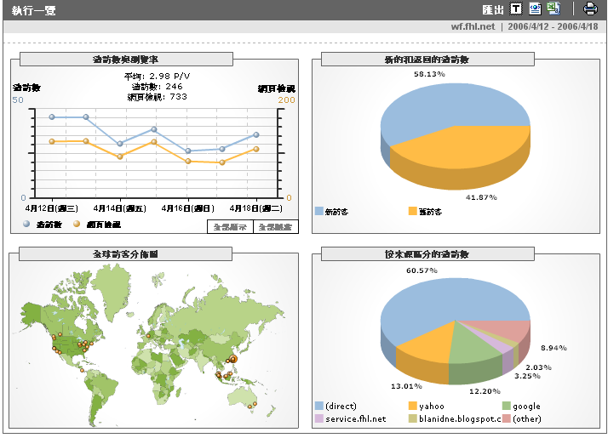Screen dimensions: 608x438
Task: Click the 60.57% percentage label
Action: (422, 270)
